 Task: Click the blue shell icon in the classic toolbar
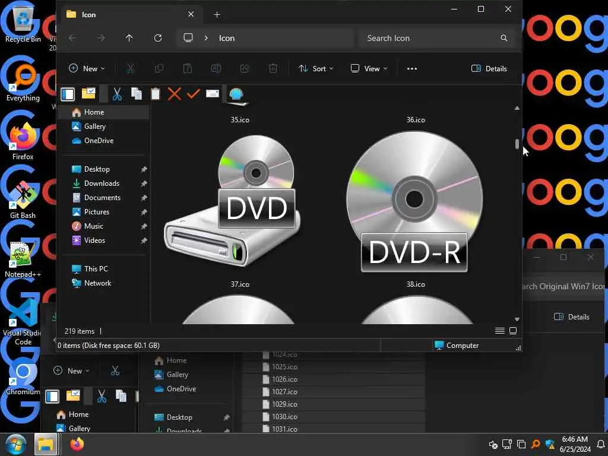click(236, 94)
